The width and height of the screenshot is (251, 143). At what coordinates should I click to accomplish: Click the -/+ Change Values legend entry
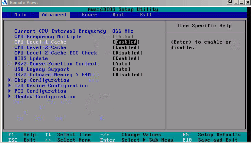tap(131, 135)
